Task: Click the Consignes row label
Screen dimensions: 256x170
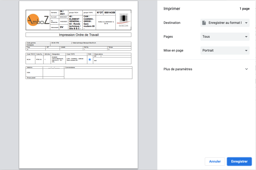Action: [30, 45]
